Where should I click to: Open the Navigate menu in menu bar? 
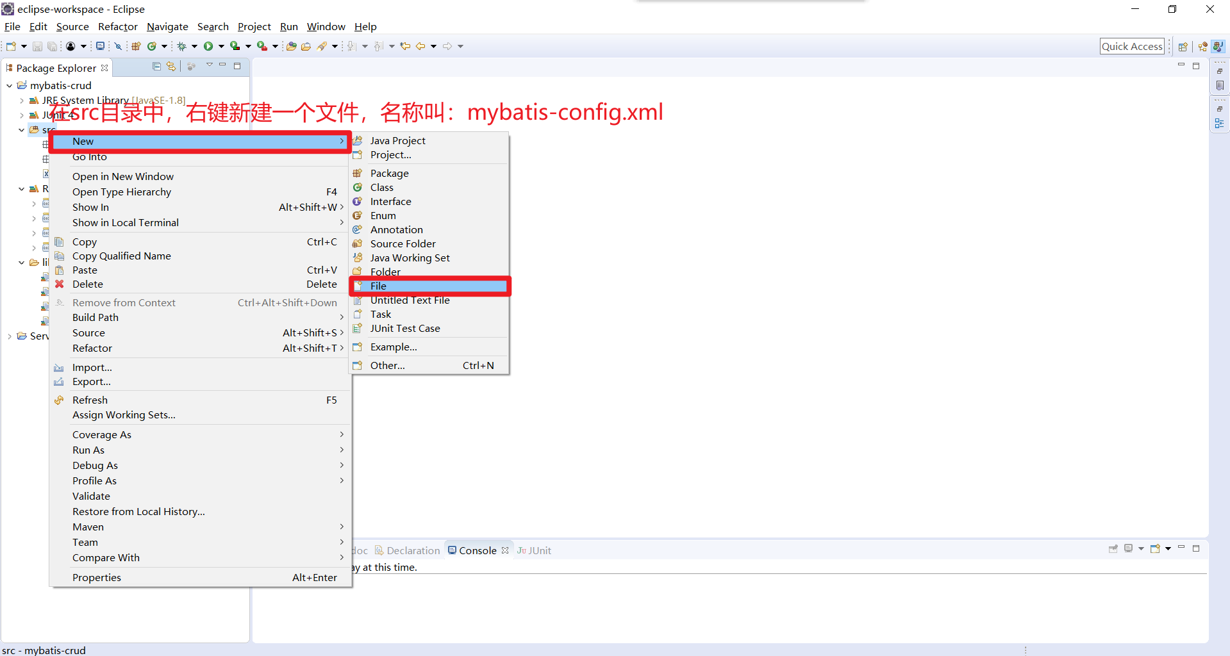pos(167,26)
